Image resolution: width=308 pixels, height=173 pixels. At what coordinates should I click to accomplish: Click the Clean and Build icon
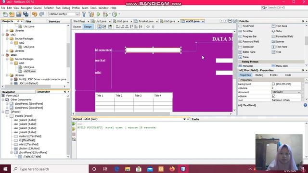(91, 14)
